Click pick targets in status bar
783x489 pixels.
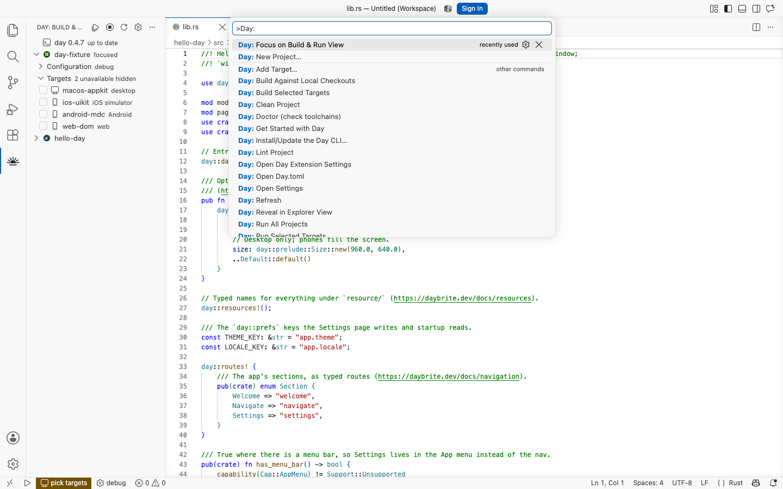pos(64,483)
